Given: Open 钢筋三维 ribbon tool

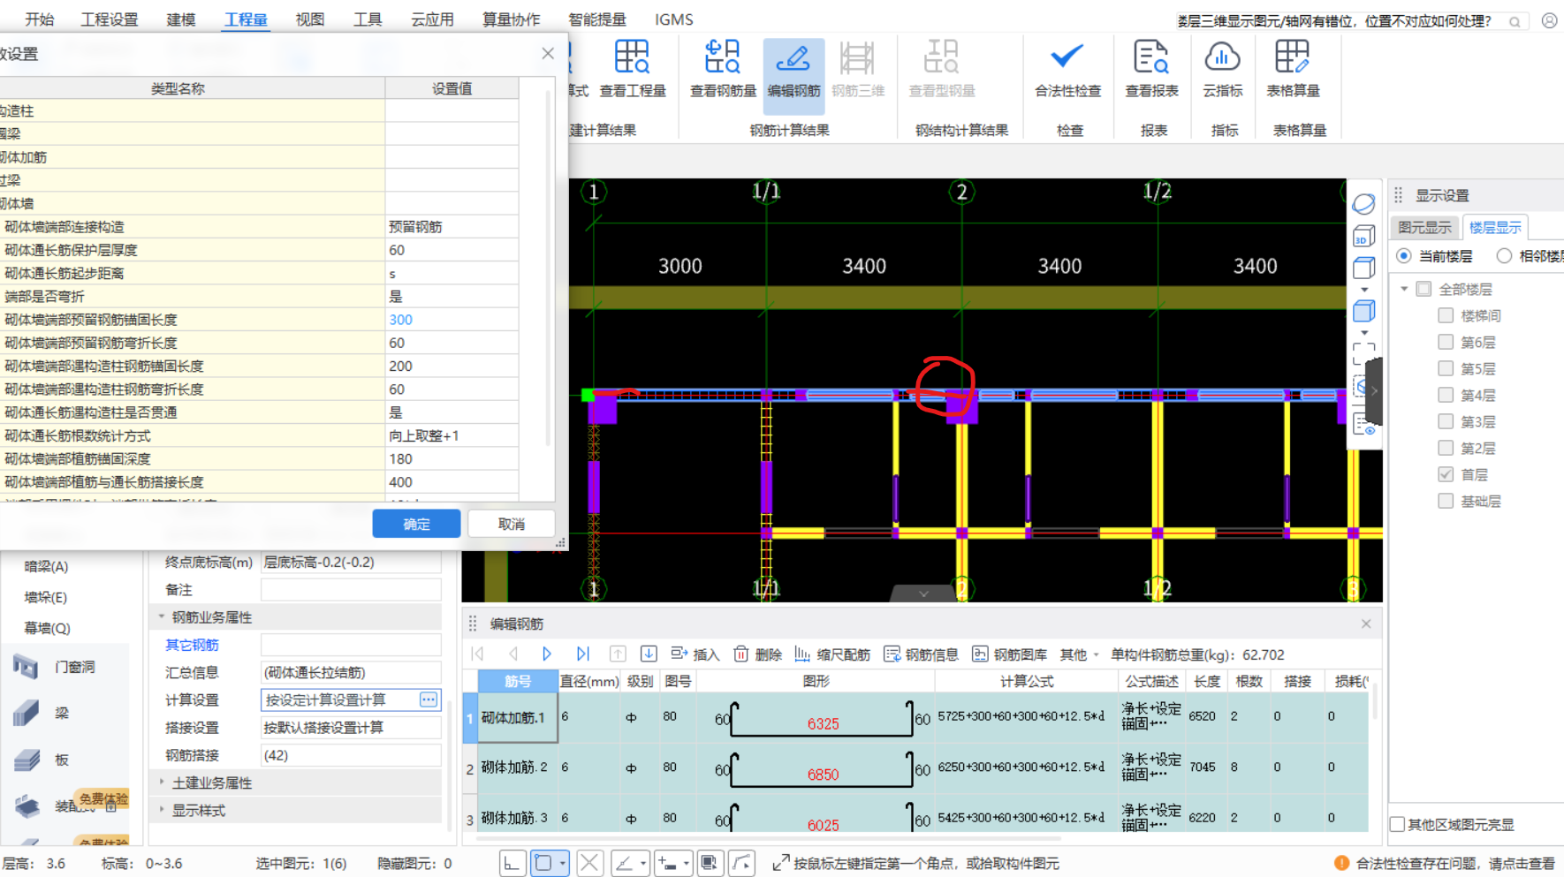Looking at the screenshot, I should click(857, 69).
